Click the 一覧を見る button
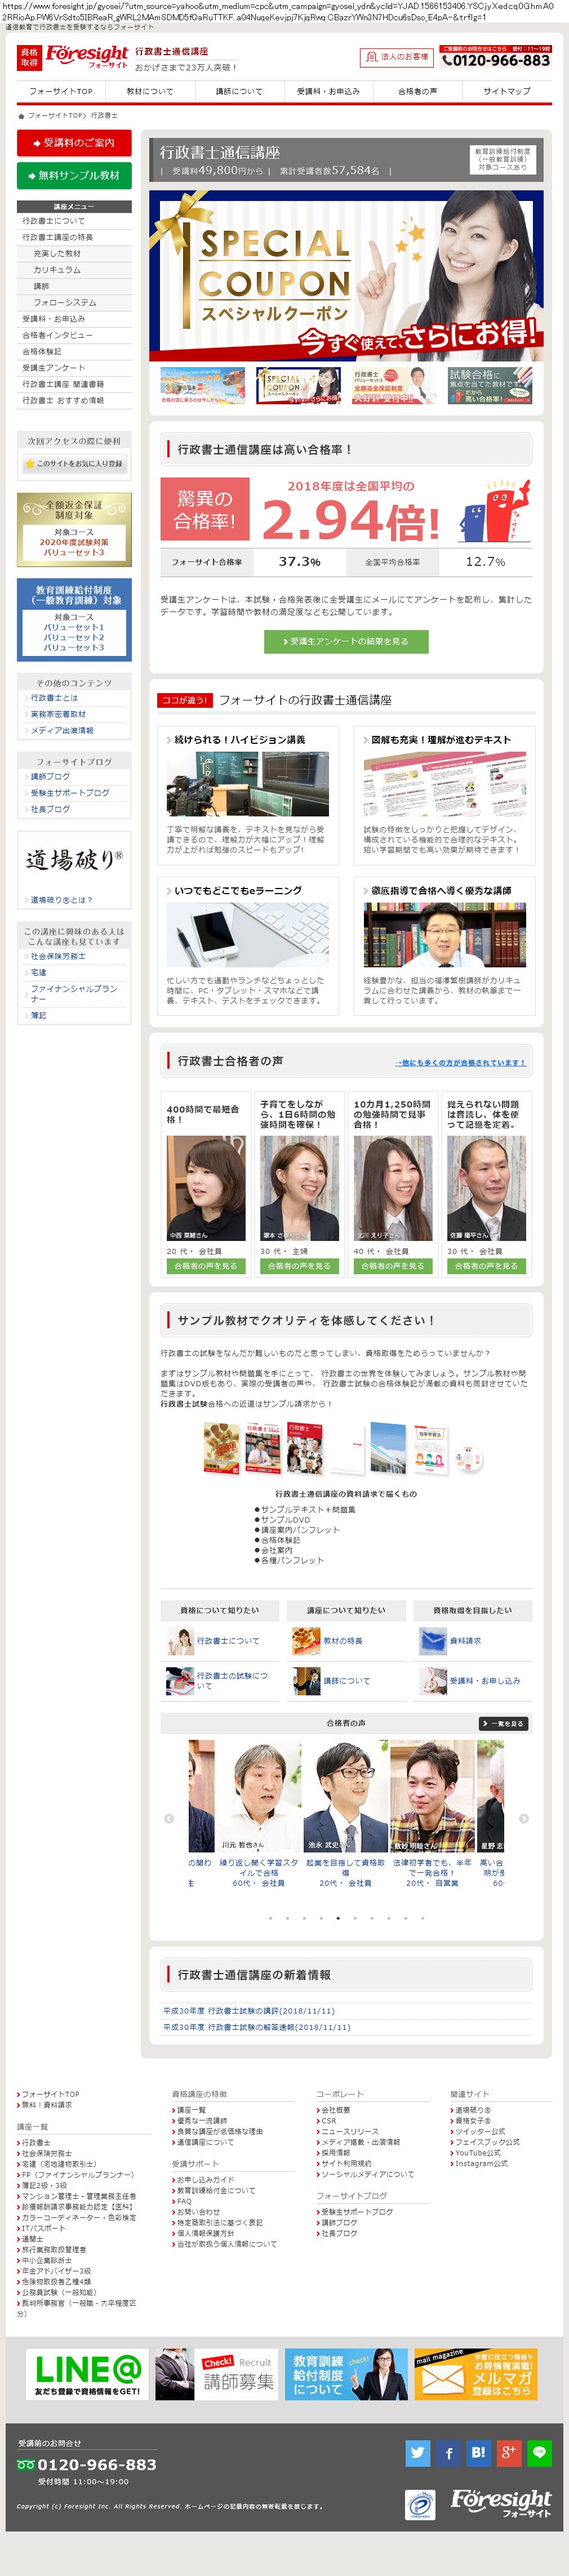 pos(503,1724)
